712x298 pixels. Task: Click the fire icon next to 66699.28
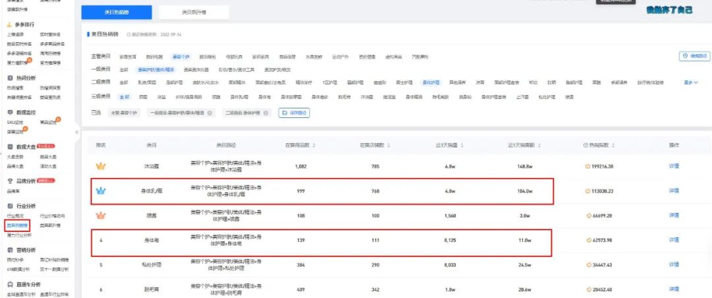click(588, 216)
